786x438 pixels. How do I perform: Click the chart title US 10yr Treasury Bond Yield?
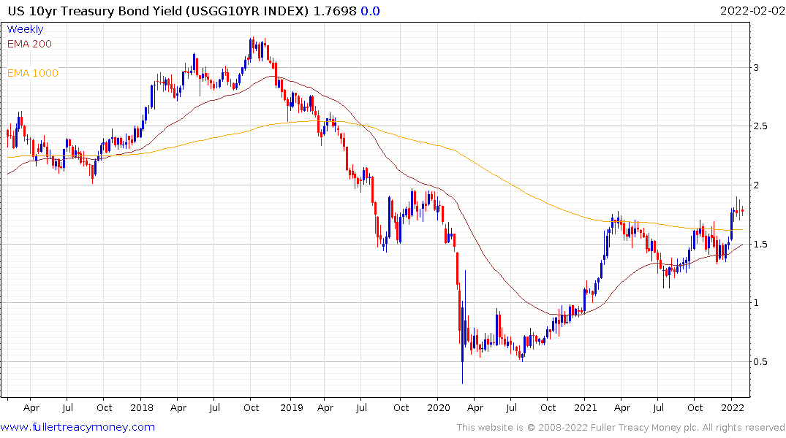(x=95, y=11)
